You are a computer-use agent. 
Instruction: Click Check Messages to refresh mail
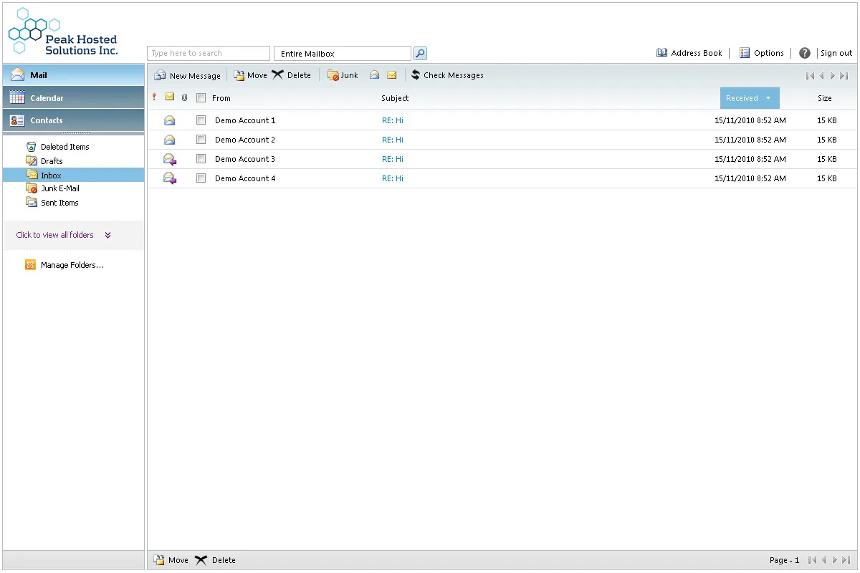coord(447,75)
